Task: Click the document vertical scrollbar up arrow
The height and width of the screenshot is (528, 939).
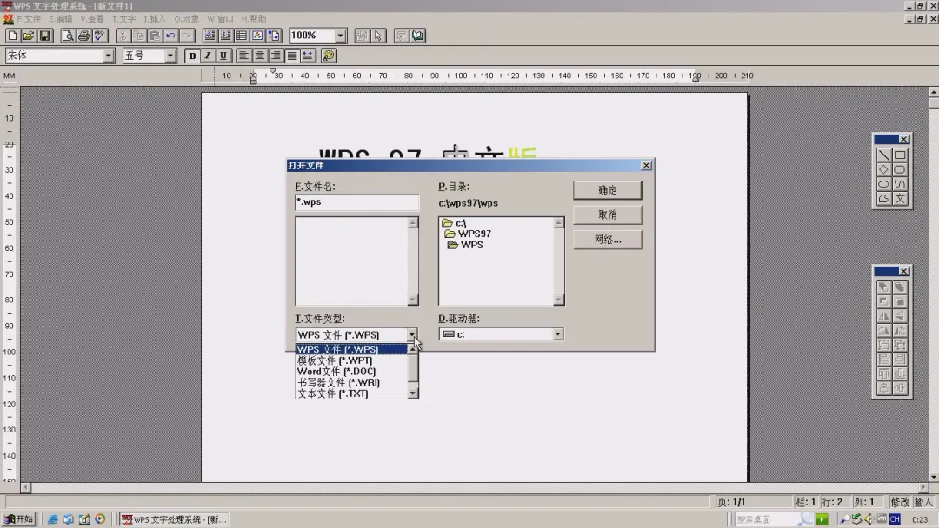Action: click(934, 92)
